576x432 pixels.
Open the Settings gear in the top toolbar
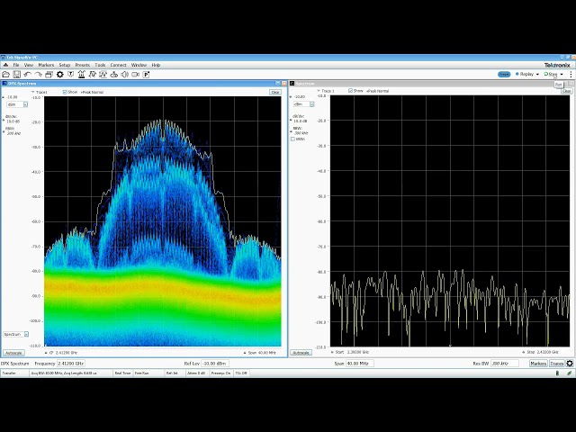[x=60, y=75]
